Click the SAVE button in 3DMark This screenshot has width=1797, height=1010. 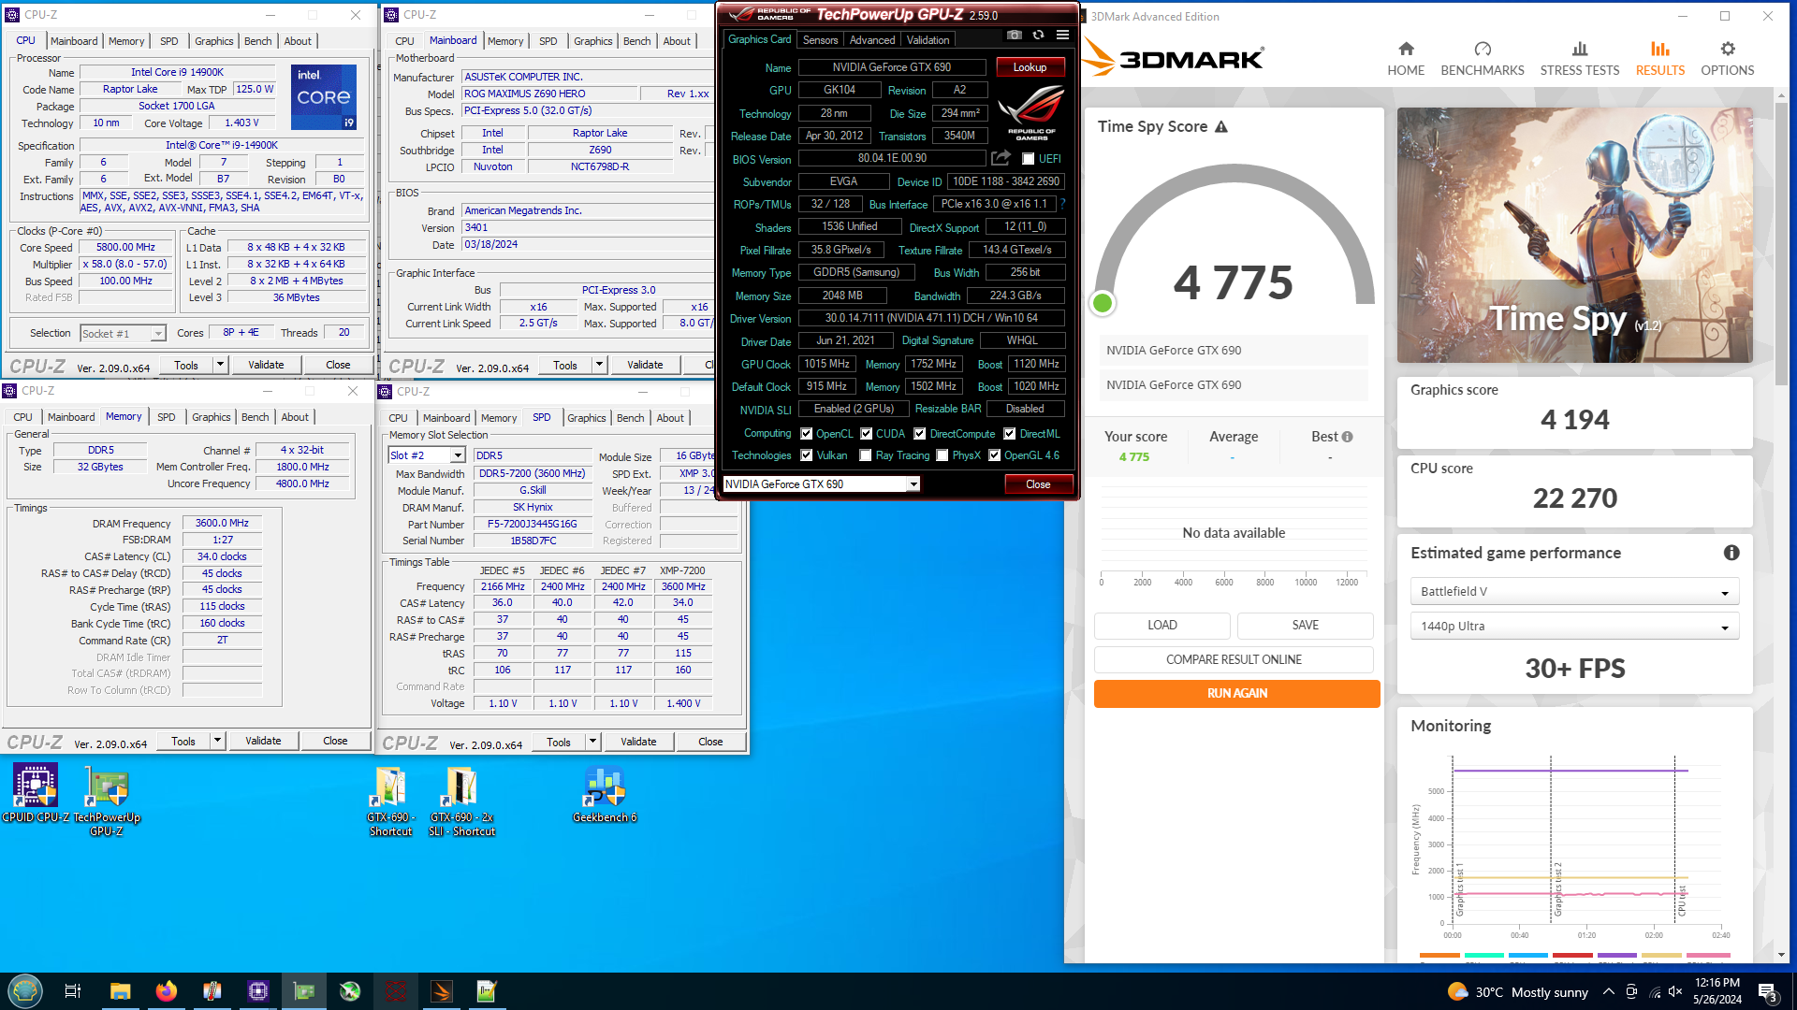coord(1306,626)
